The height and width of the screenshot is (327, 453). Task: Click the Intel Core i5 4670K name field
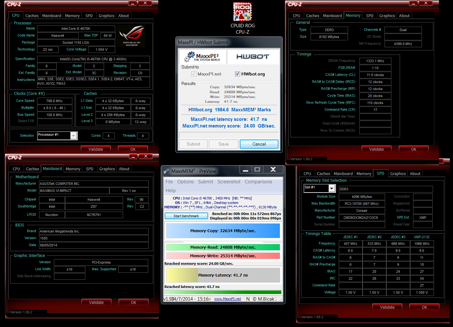76,29
